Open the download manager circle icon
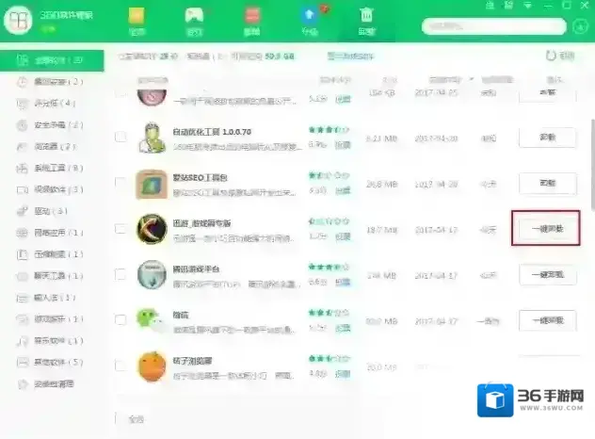 580,26
